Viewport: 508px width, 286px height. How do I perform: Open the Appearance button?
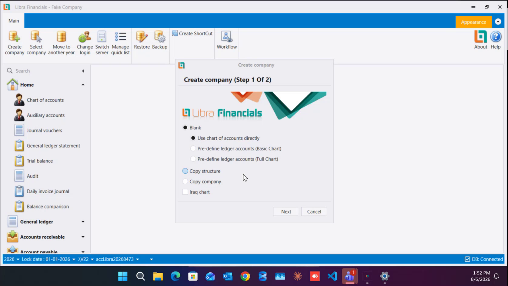473,22
